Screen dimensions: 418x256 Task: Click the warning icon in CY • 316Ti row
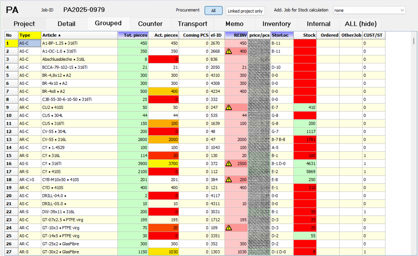point(229,163)
